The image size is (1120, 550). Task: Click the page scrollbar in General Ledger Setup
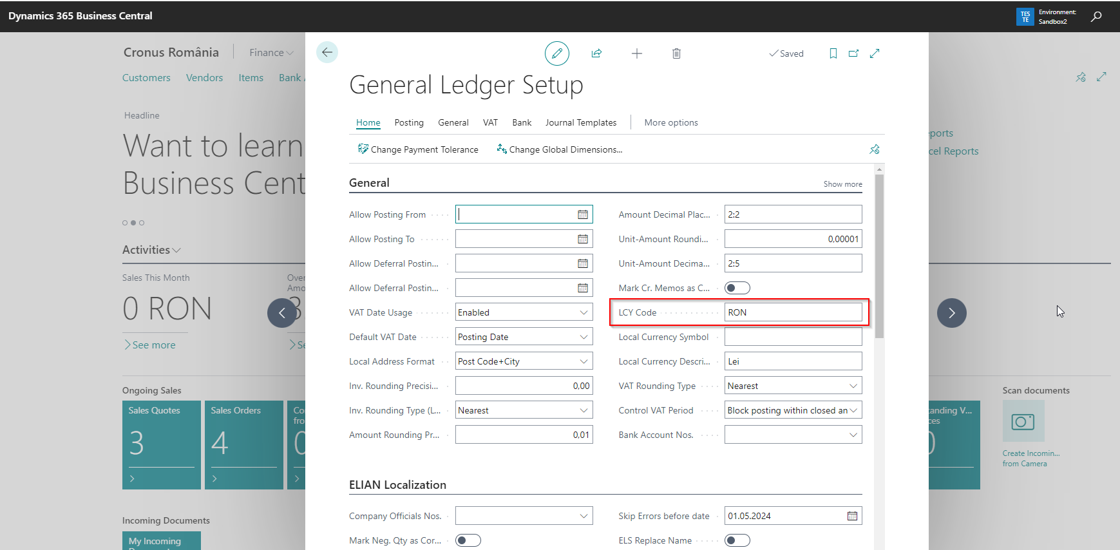[880, 256]
